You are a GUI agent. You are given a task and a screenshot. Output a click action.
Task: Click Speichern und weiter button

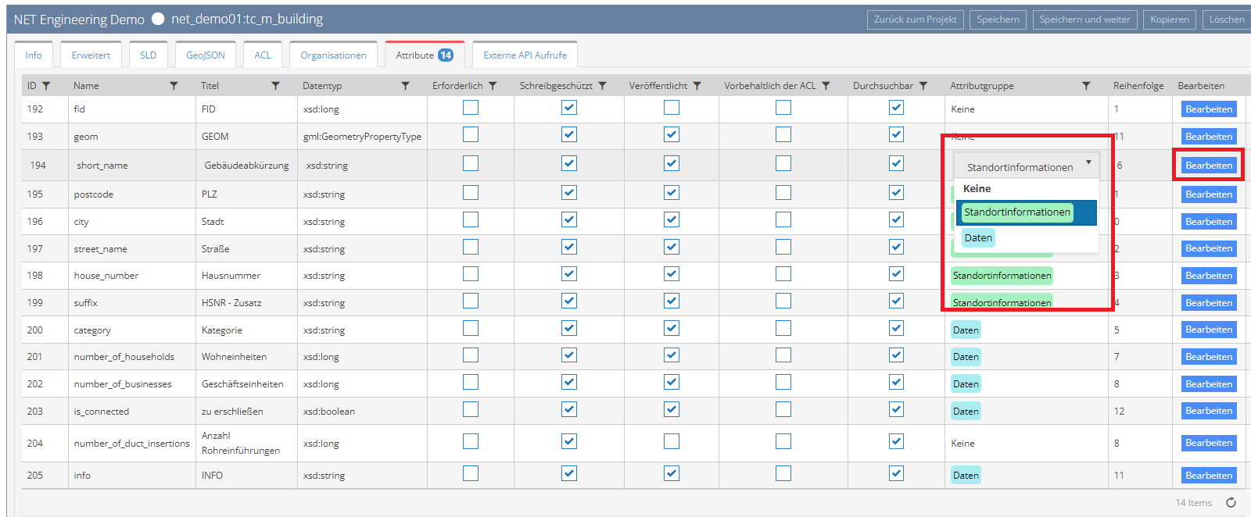(x=1084, y=20)
